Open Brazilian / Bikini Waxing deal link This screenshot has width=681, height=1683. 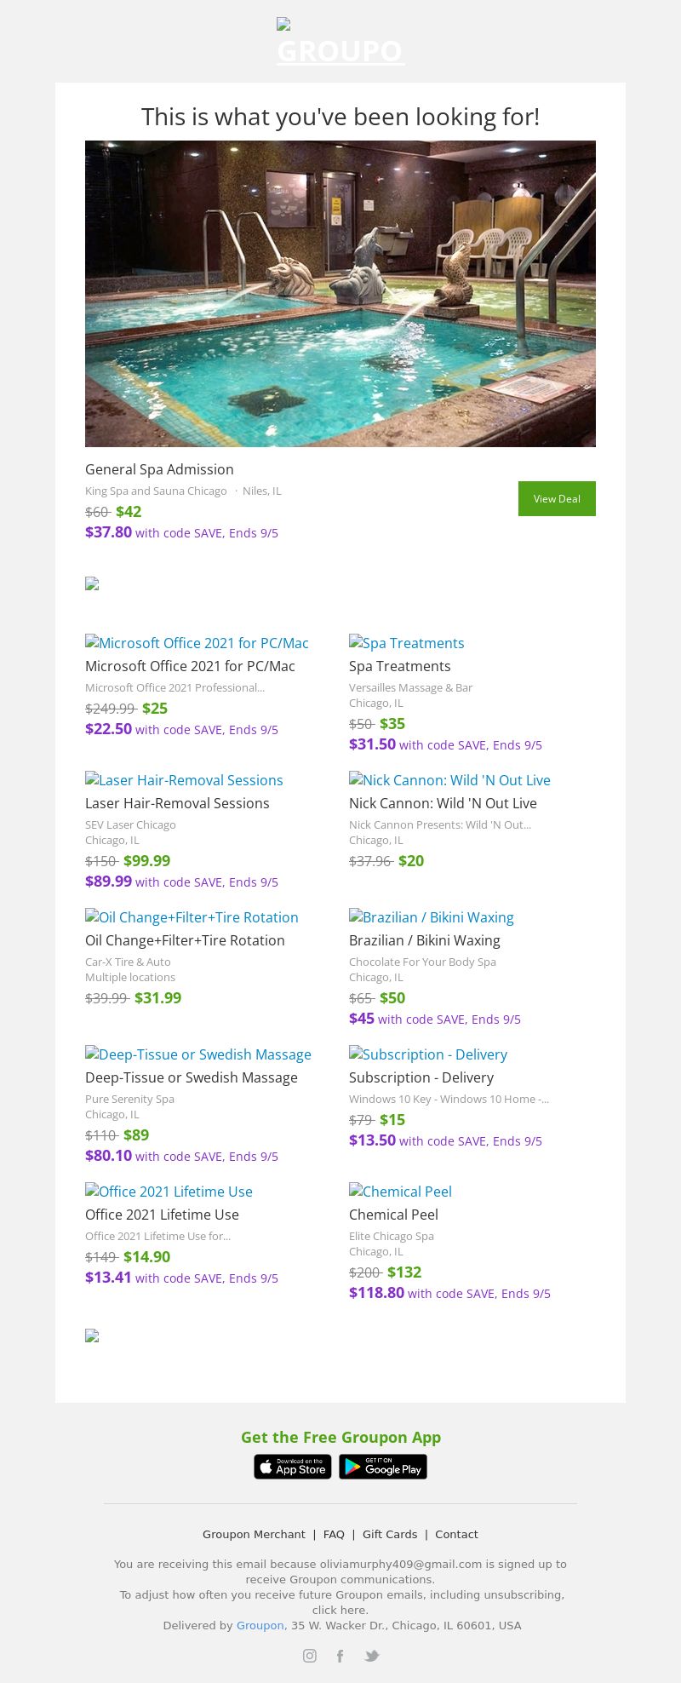click(424, 940)
